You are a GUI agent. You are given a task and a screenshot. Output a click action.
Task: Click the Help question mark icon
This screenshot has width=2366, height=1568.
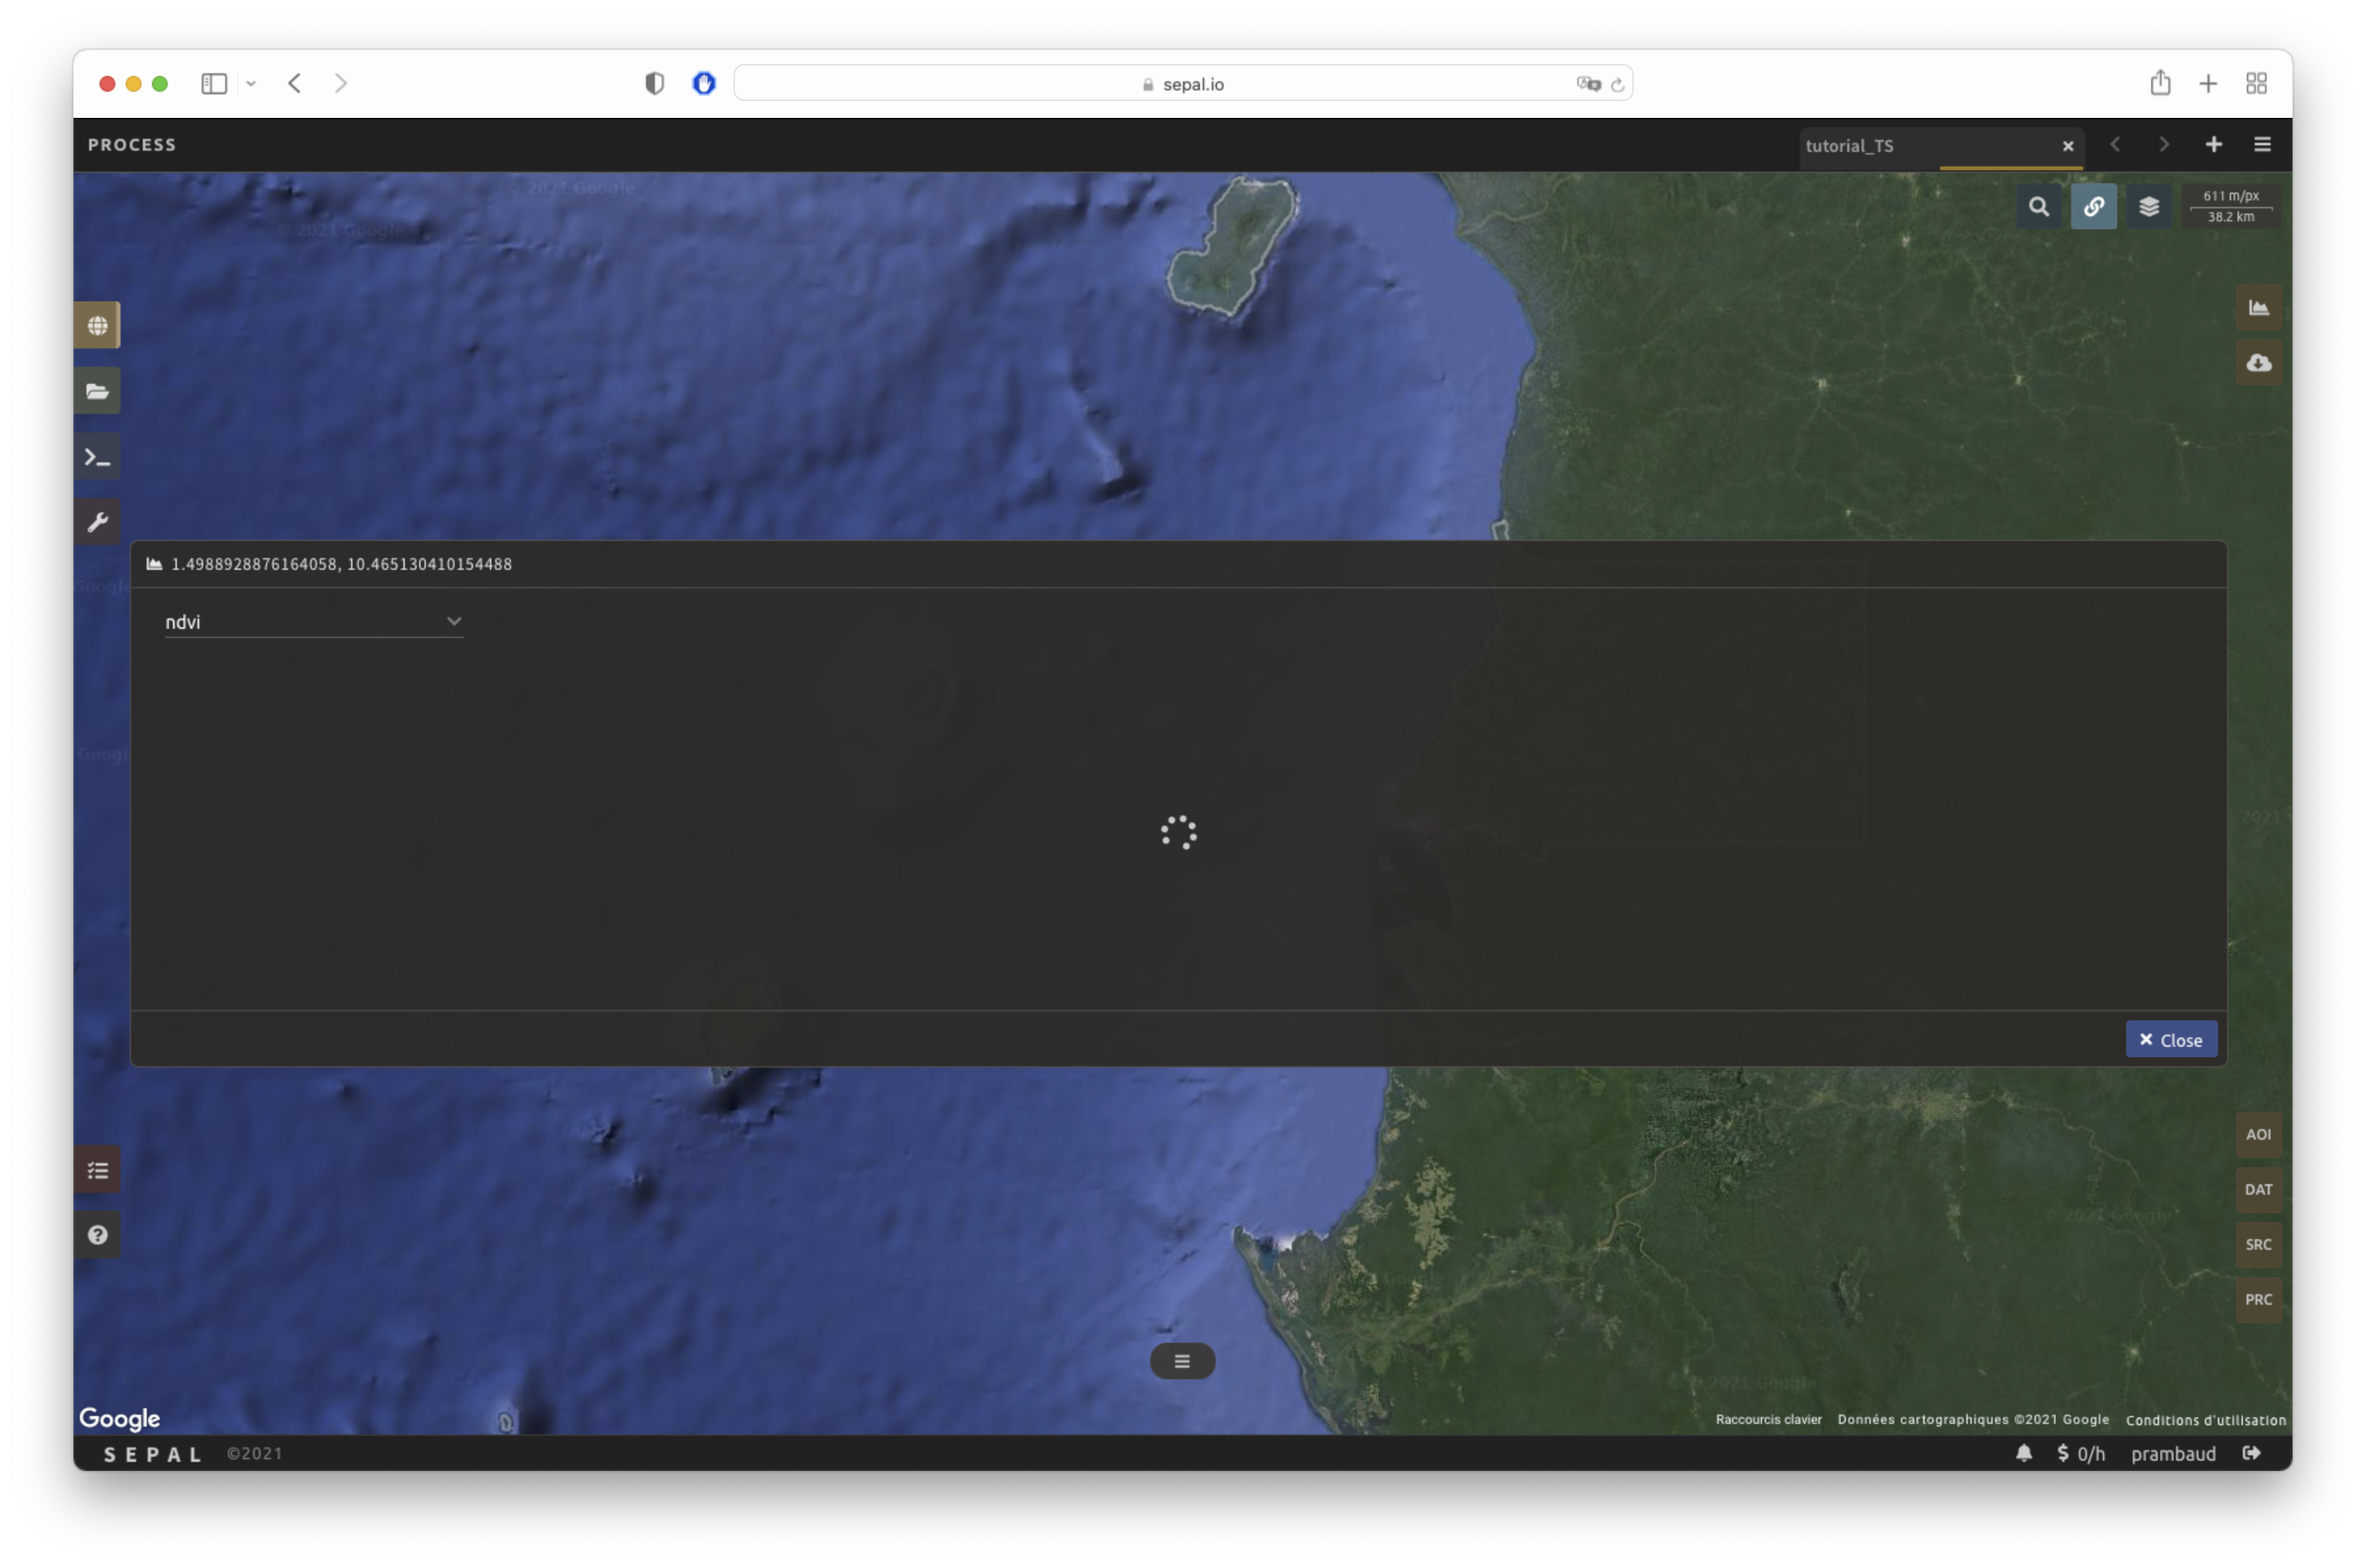point(97,1235)
